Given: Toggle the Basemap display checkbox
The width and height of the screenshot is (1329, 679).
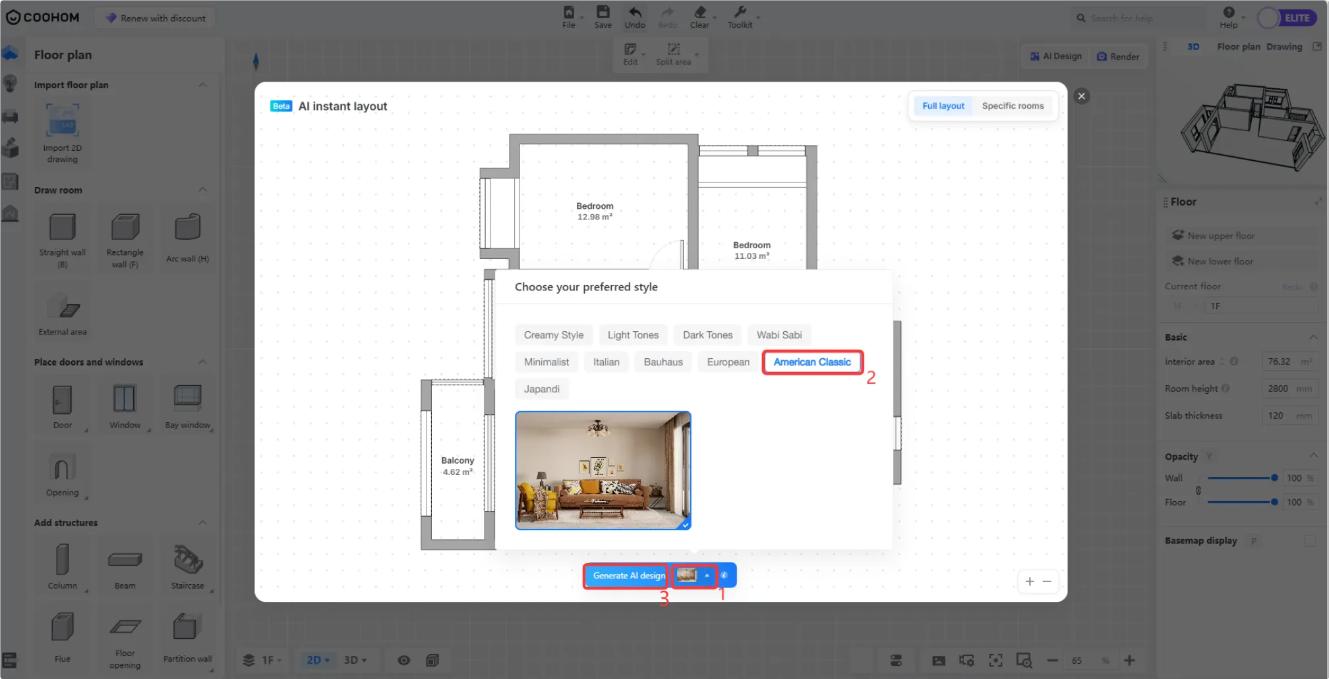Looking at the screenshot, I should click(x=1310, y=541).
